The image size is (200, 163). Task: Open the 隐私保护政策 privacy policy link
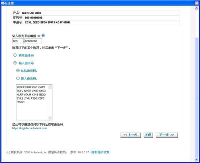click(x=100, y=152)
